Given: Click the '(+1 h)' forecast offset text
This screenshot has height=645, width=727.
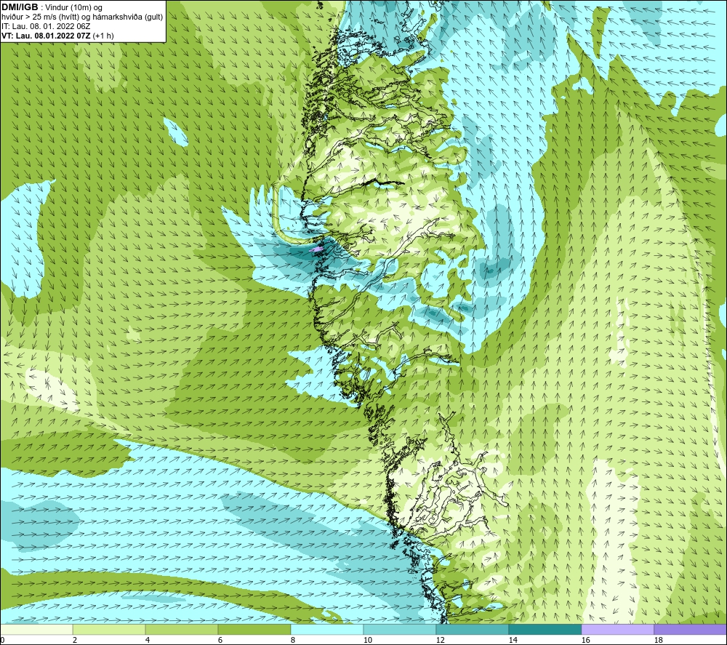Looking at the screenshot, I should pos(103,36).
